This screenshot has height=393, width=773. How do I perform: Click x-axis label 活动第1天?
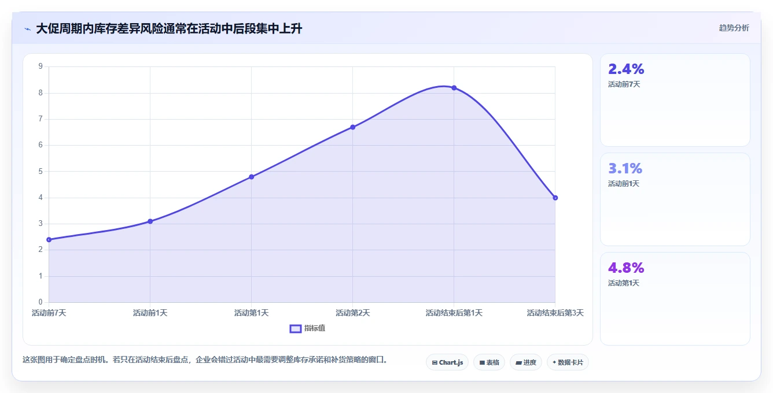[x=251, y=313]
